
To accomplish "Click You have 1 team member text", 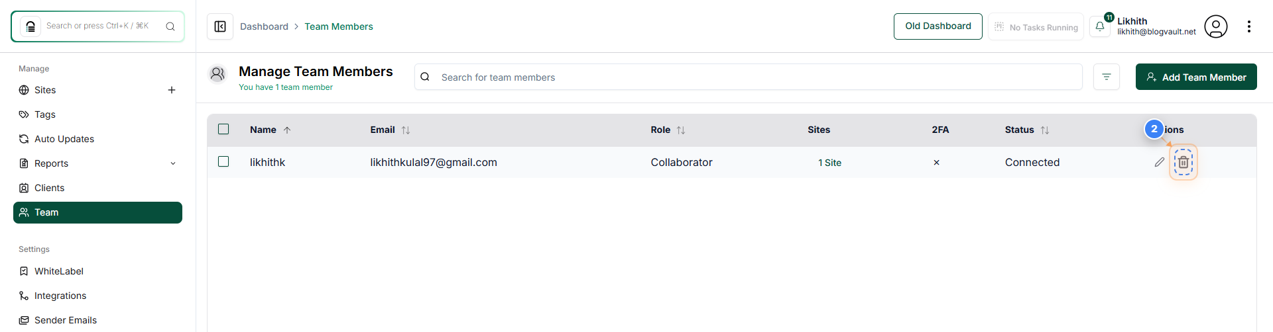I will (x=286, y=87).
